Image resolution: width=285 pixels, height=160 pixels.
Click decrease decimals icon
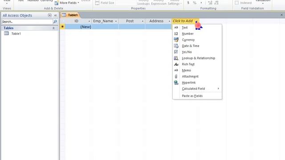click(216, 3)
